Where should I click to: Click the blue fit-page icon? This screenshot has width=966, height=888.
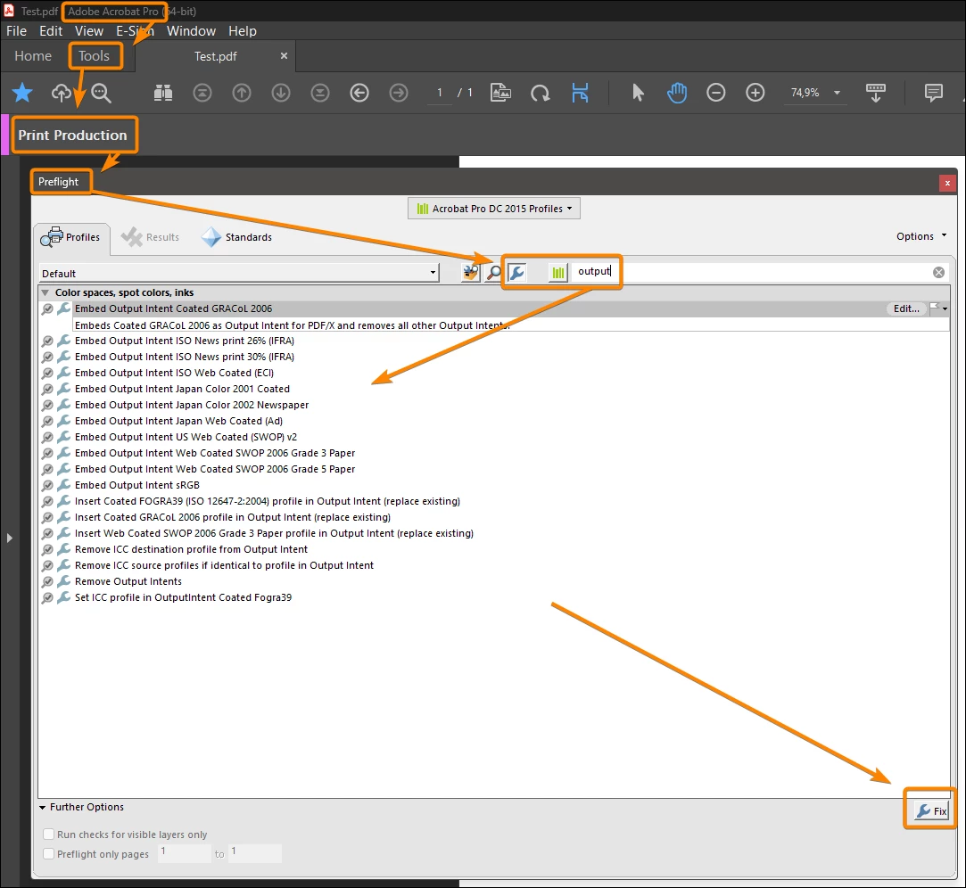[580, 93]
